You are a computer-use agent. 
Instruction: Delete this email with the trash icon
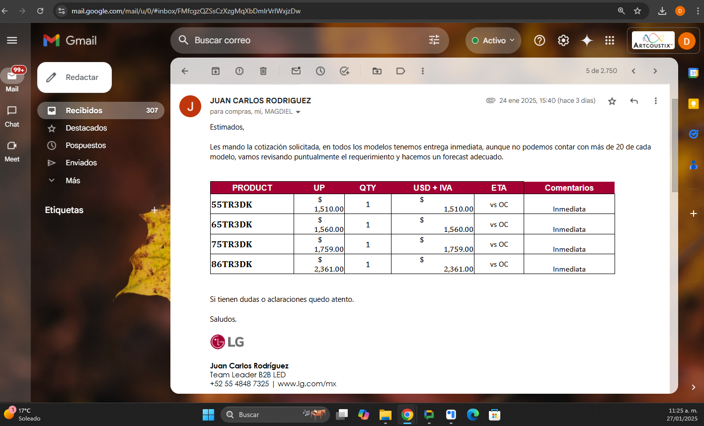click(263, 71)
